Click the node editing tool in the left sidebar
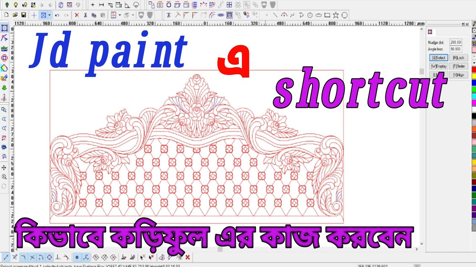The width and height of the screenshot is (476, 267). (x=4, y=38)
